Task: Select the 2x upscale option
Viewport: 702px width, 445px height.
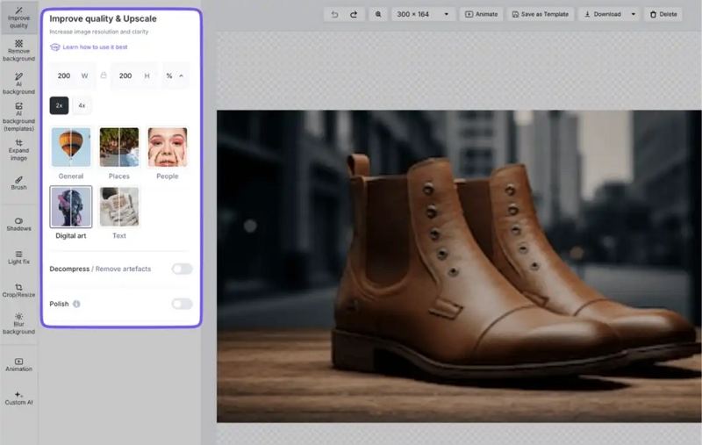Action: tap(59, 105)
